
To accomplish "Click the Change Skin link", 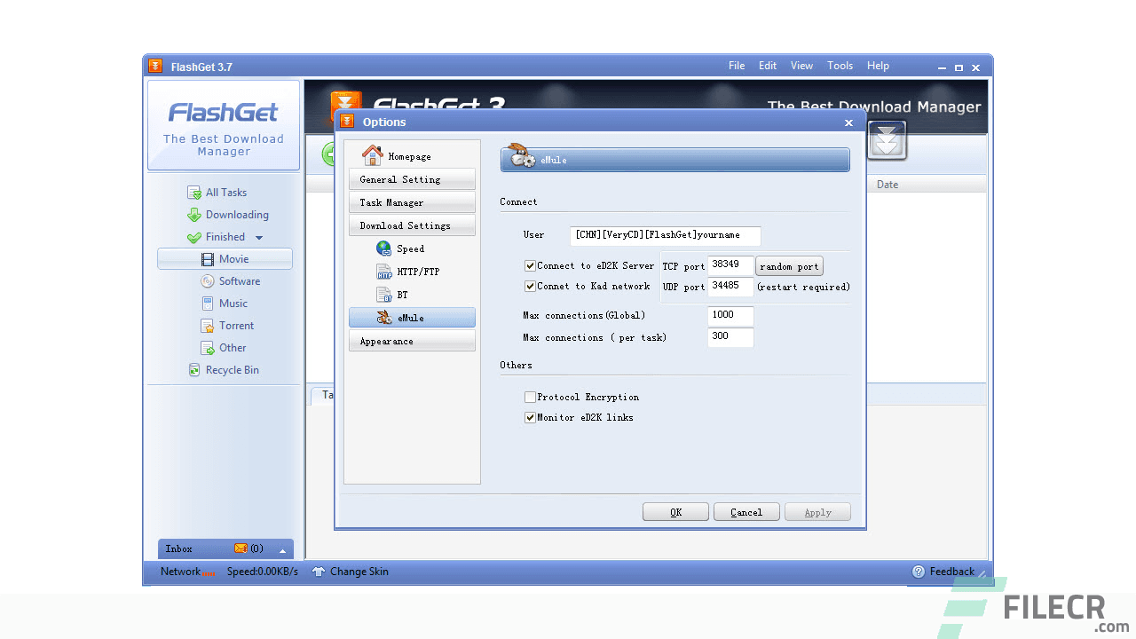I will click(x=359, y=572).
